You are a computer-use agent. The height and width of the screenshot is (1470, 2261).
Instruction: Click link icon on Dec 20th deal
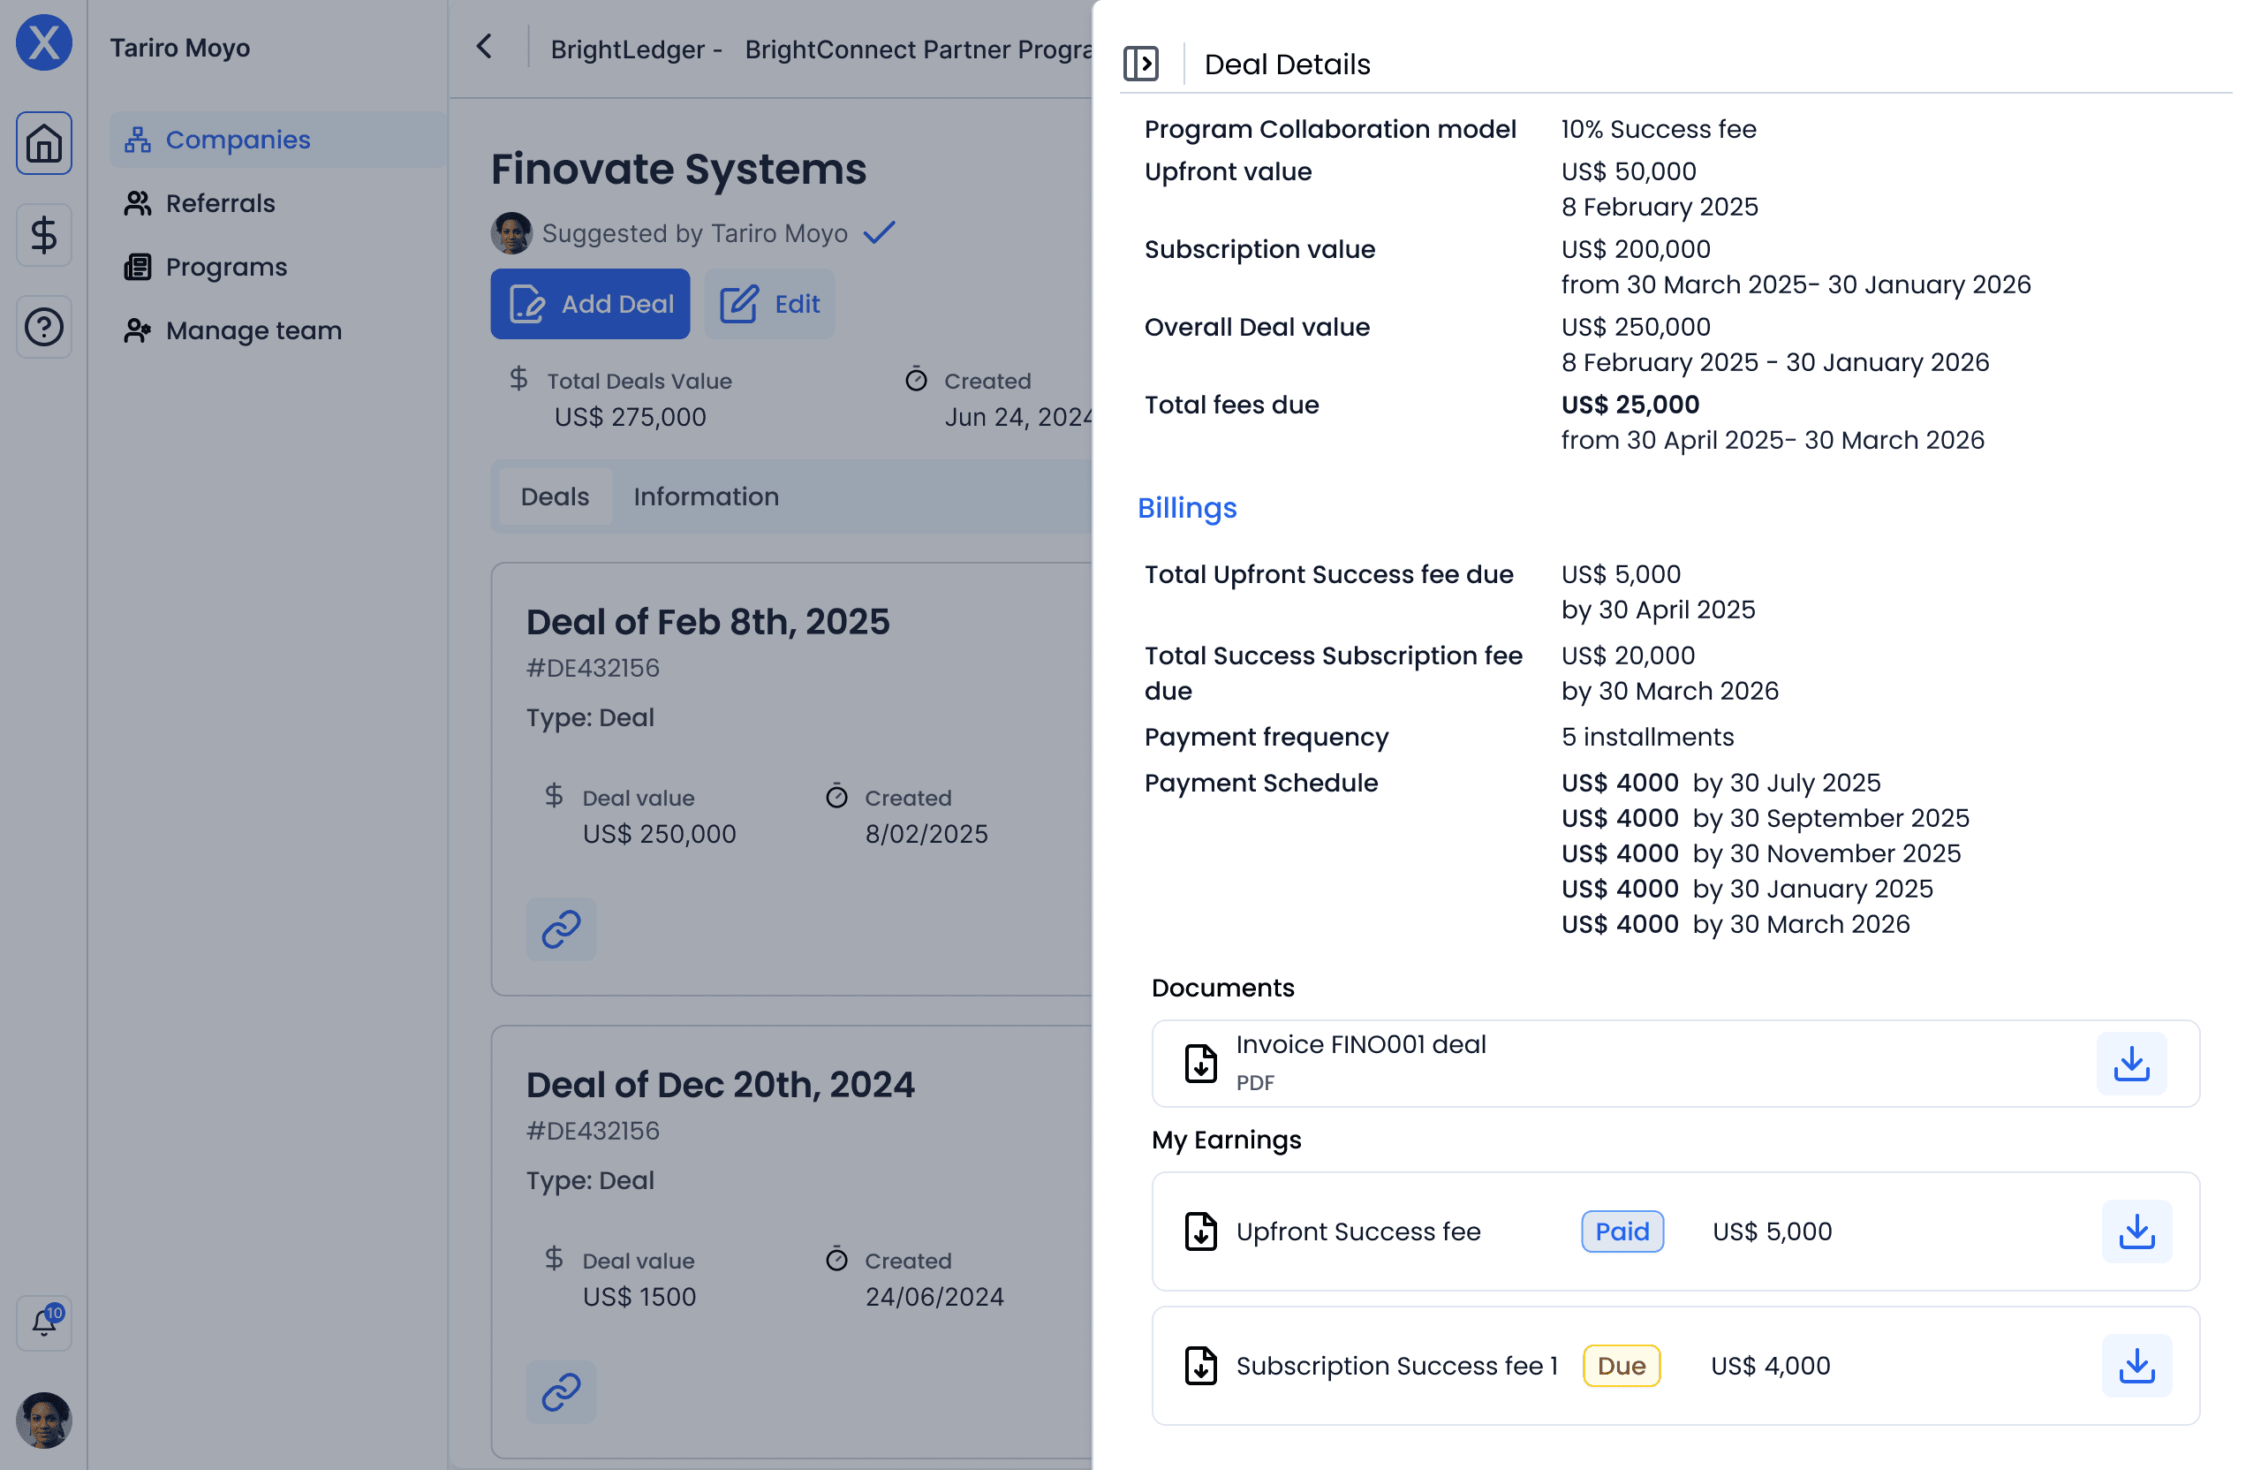[x=561, y=1391]
